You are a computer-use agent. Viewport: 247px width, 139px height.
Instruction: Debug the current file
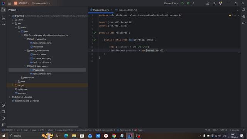pos(188,3)
